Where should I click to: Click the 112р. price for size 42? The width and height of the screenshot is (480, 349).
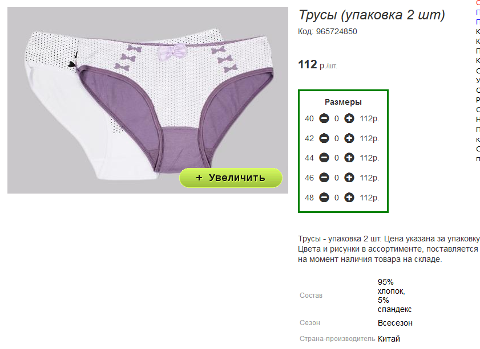[x=369, y=138]
